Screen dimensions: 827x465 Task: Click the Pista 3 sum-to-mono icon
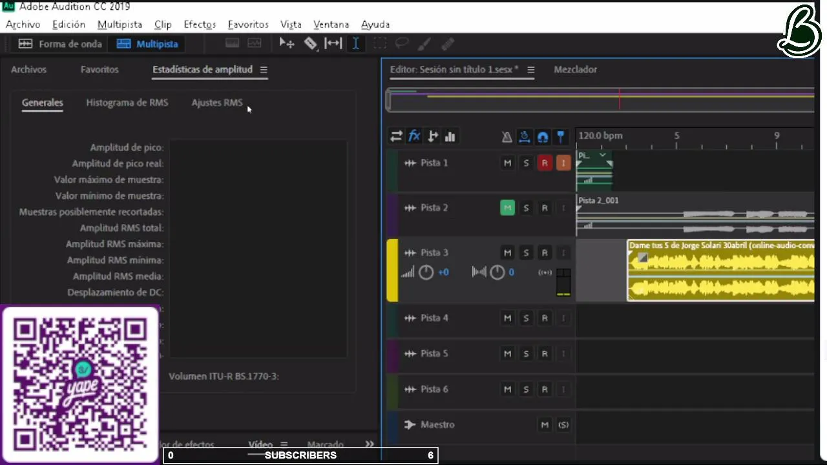(x=545, y=273)
